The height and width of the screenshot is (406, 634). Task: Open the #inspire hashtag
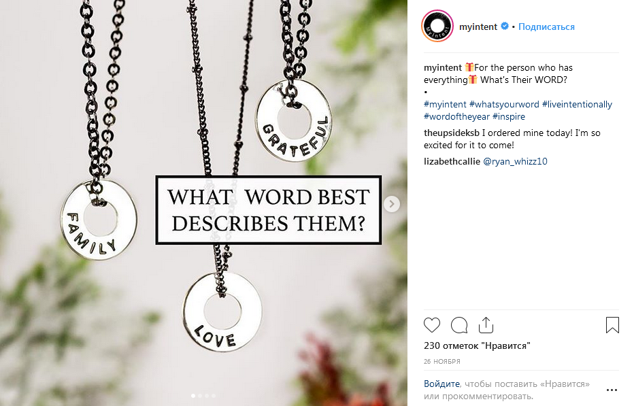(x=509, y=116)
